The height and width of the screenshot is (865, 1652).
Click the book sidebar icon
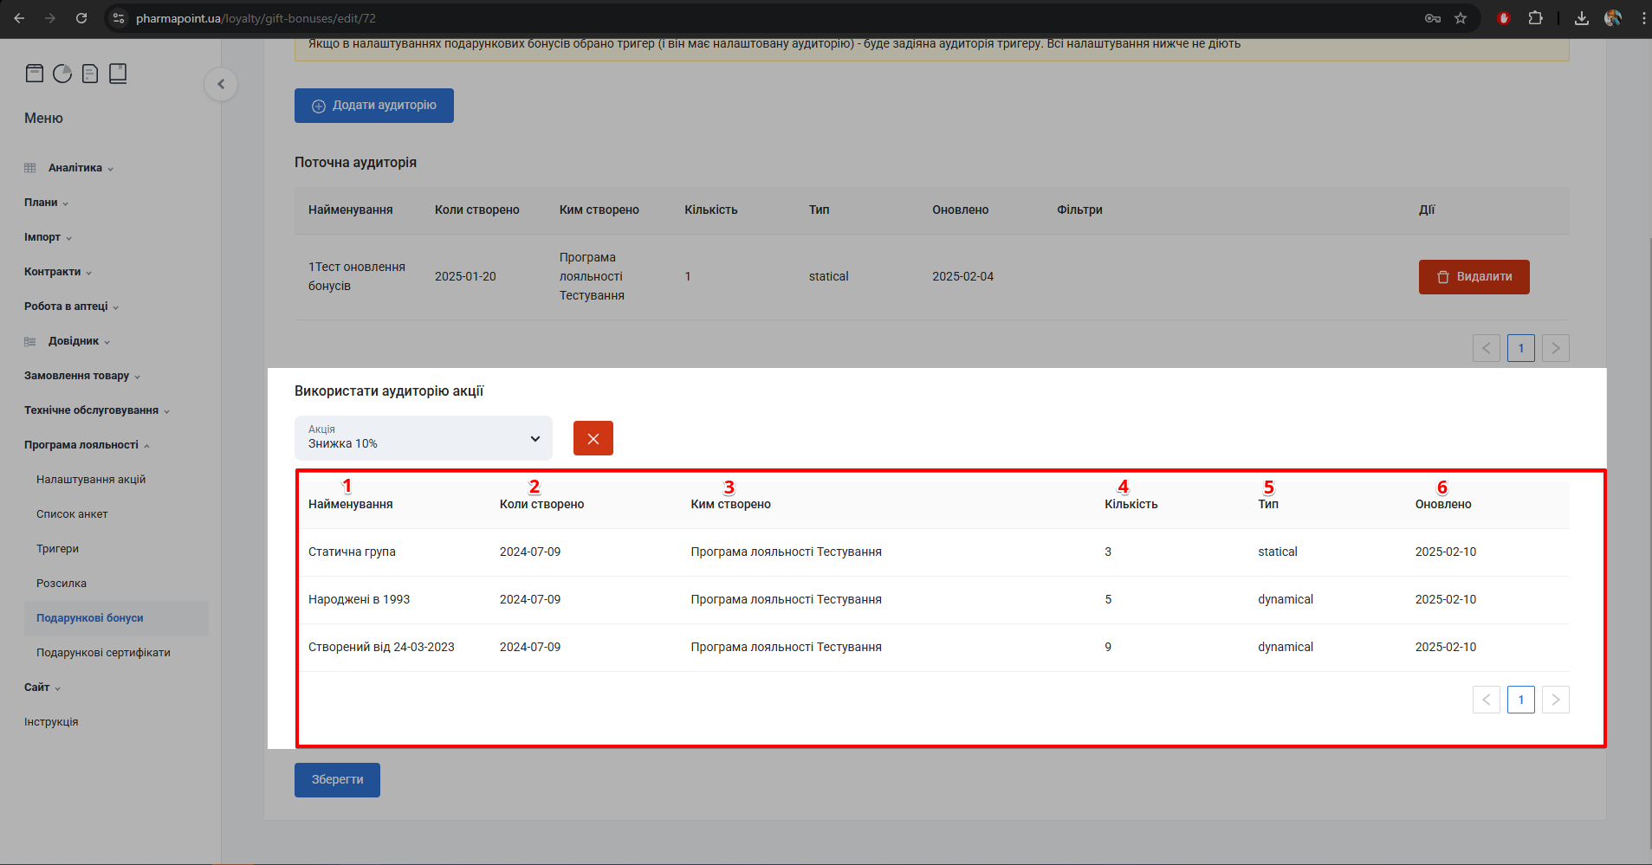[x=118, y=74]
